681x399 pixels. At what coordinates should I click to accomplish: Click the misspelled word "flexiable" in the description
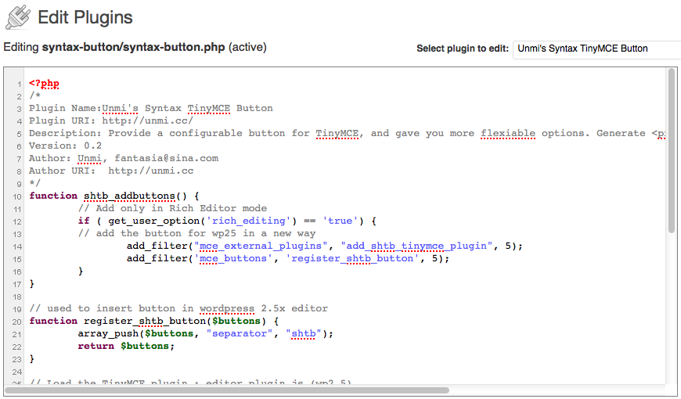(508, 133)
